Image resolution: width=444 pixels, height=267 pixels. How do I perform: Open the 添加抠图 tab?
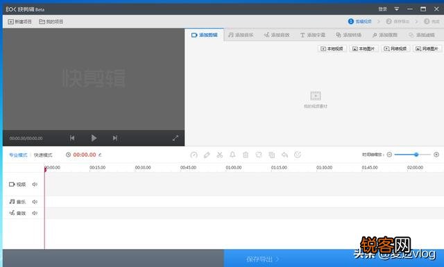[385, 35]
